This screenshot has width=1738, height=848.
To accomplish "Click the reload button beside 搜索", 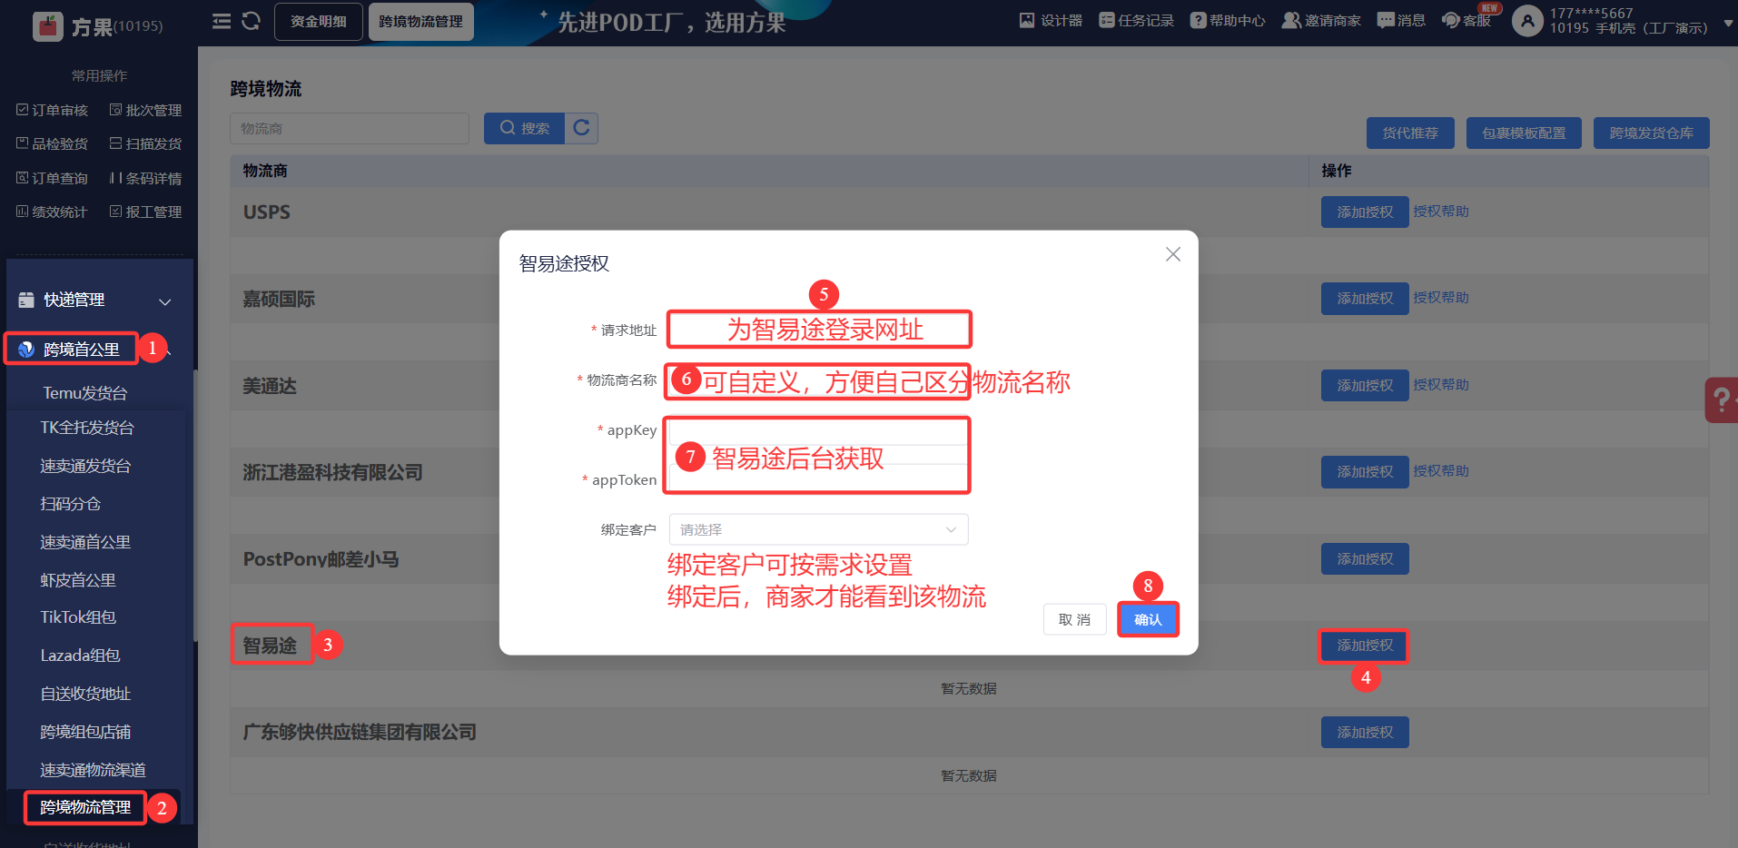I will pos(581,128).
